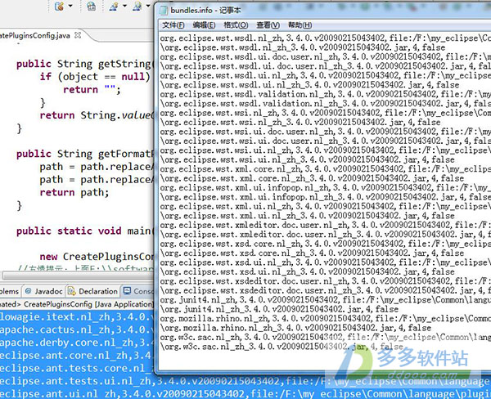Click code line 'public String getString('

click(x=85, y=64)
